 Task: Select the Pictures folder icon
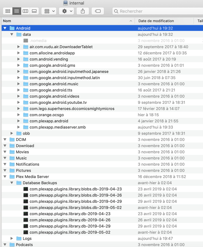tap(12, 170)
